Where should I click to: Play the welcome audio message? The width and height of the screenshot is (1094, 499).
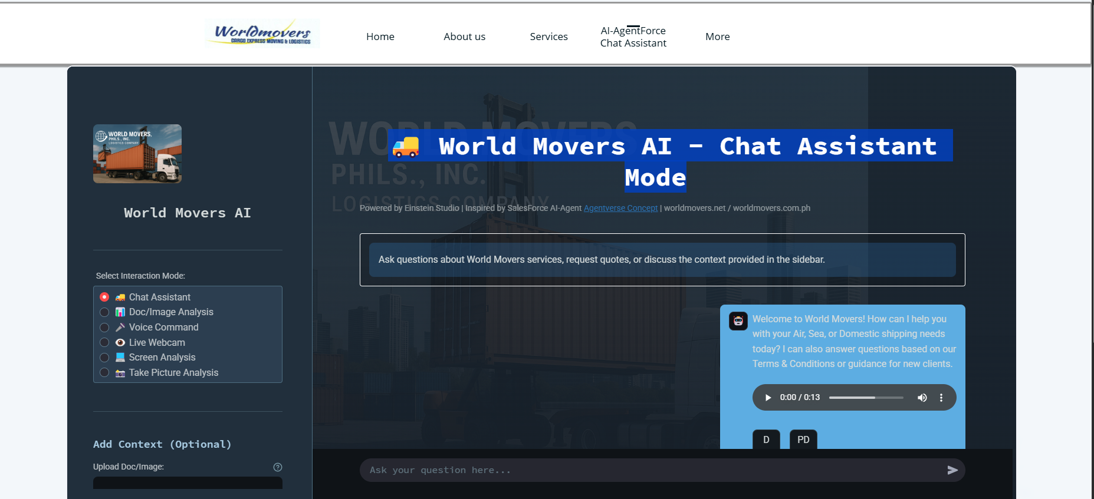click(x=768, y=398)
